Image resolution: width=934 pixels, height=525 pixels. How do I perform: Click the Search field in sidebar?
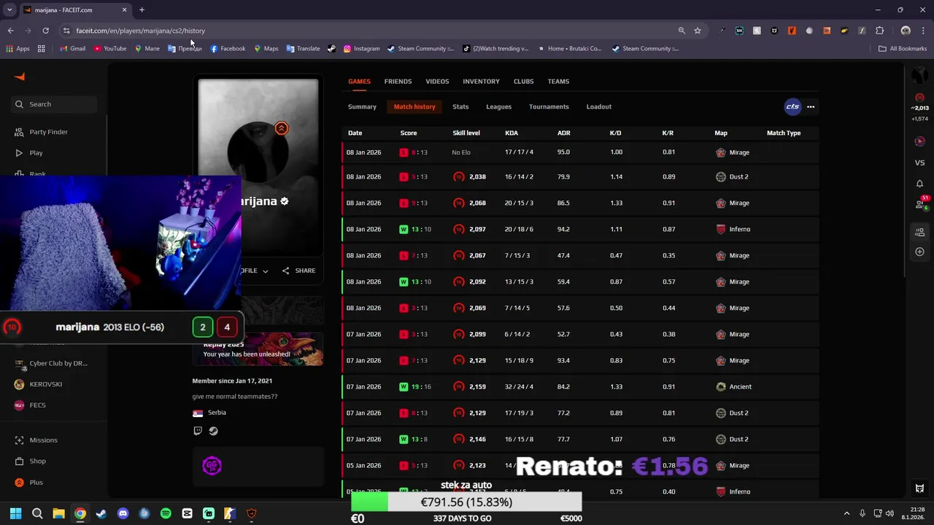click(55, 104)
